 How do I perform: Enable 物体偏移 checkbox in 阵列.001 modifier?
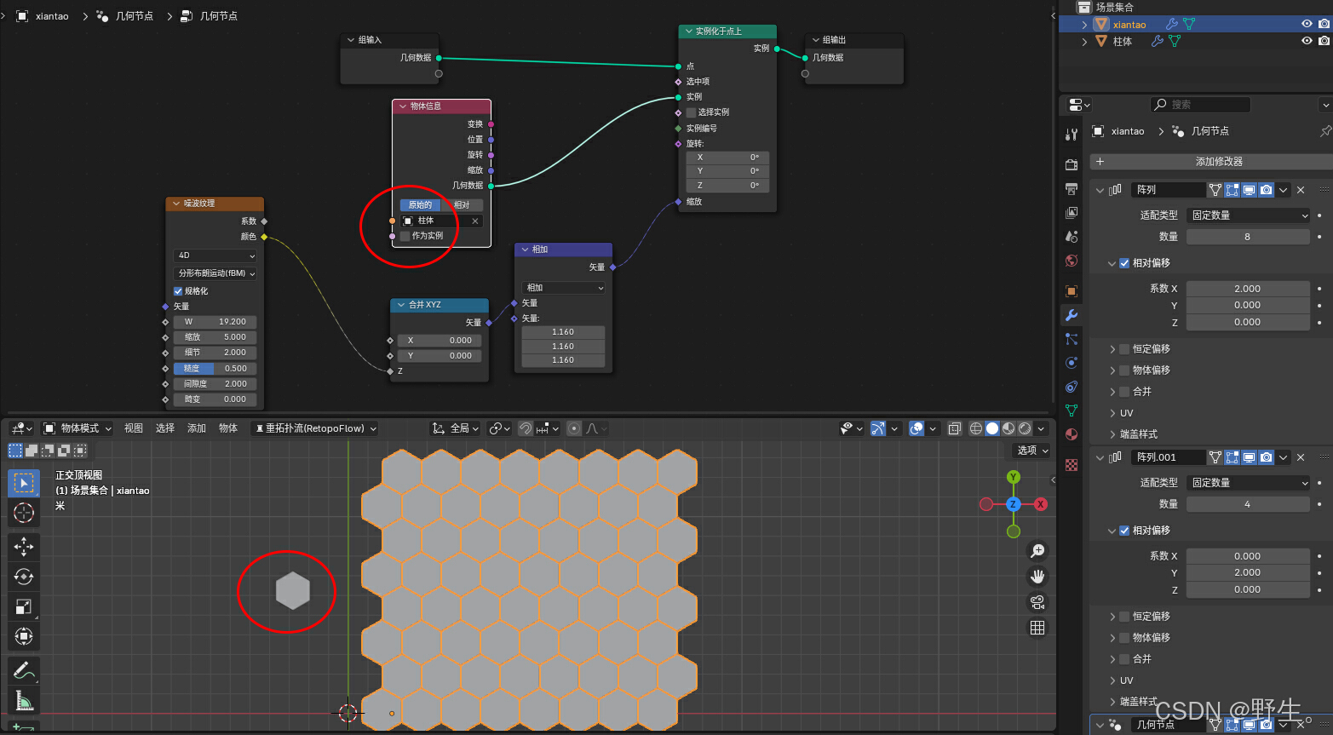tap(1124, 638)
